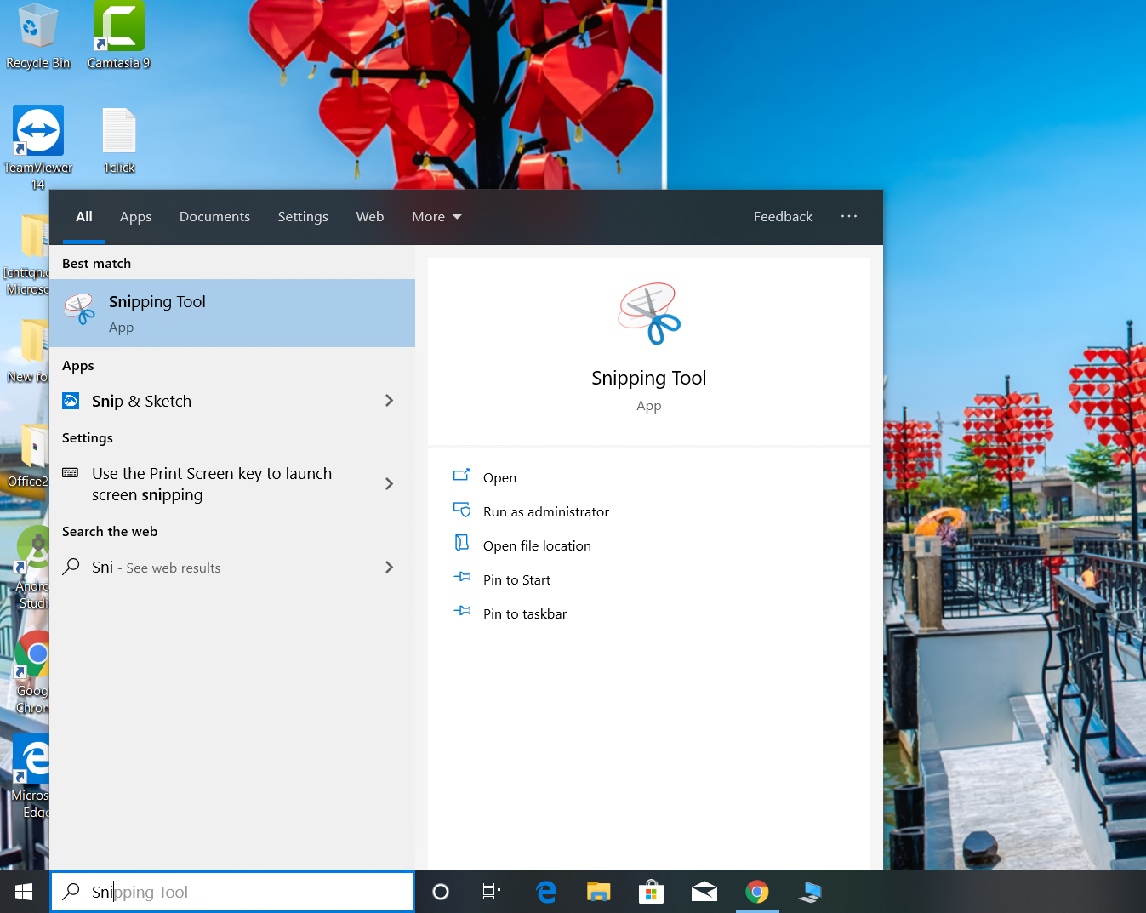Open the three-dot options menu
The width and height of the screenshot is (1146, 913).
[849, 216]
